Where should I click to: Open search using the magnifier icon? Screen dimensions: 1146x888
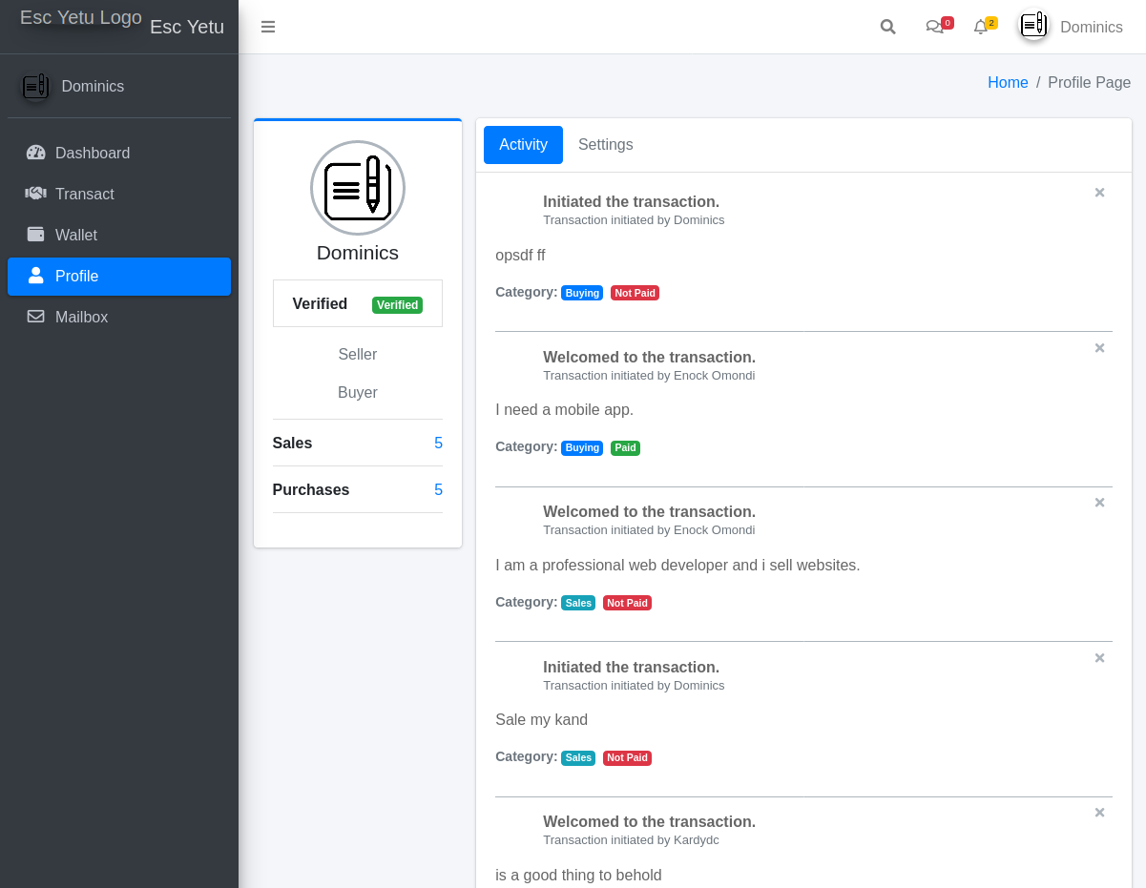[x=887, y=27]
